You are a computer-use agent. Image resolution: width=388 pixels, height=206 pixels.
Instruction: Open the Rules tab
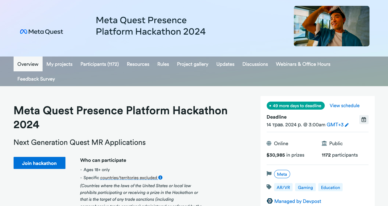163,64
